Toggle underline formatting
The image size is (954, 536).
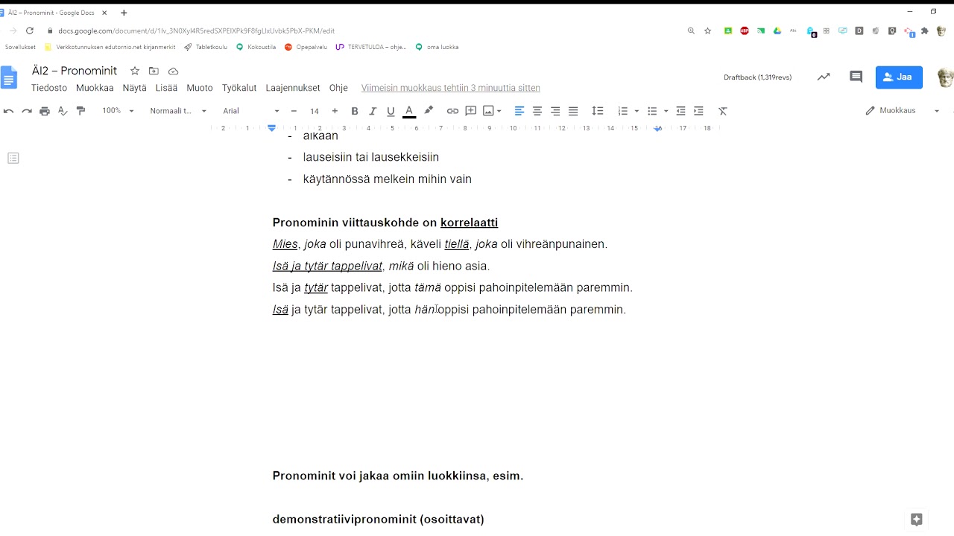[391, 111]
